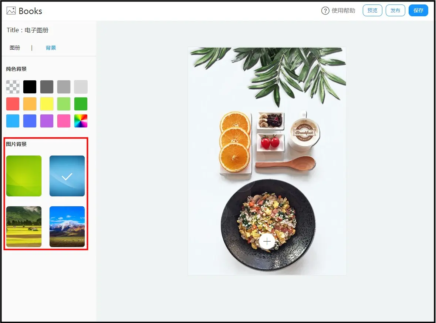Select the green gradient image background

click(24, 176)
